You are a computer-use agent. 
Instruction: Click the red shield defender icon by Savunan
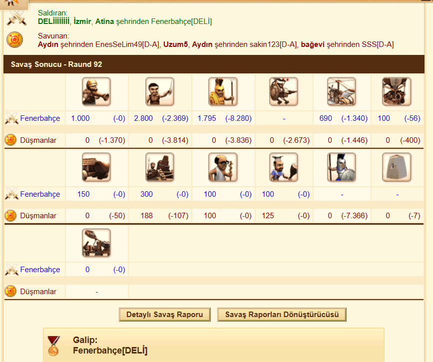click(14, 40)
